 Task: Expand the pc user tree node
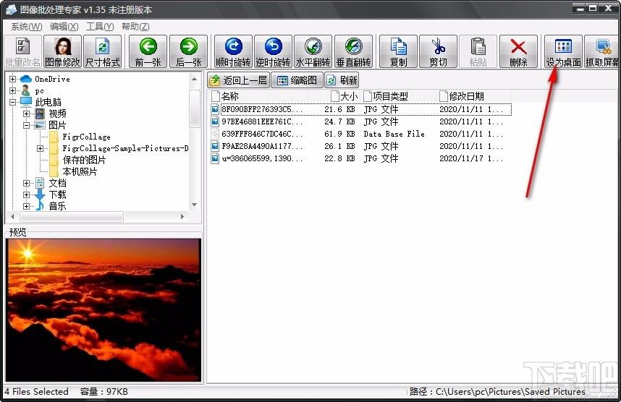[x=13, y=90]
